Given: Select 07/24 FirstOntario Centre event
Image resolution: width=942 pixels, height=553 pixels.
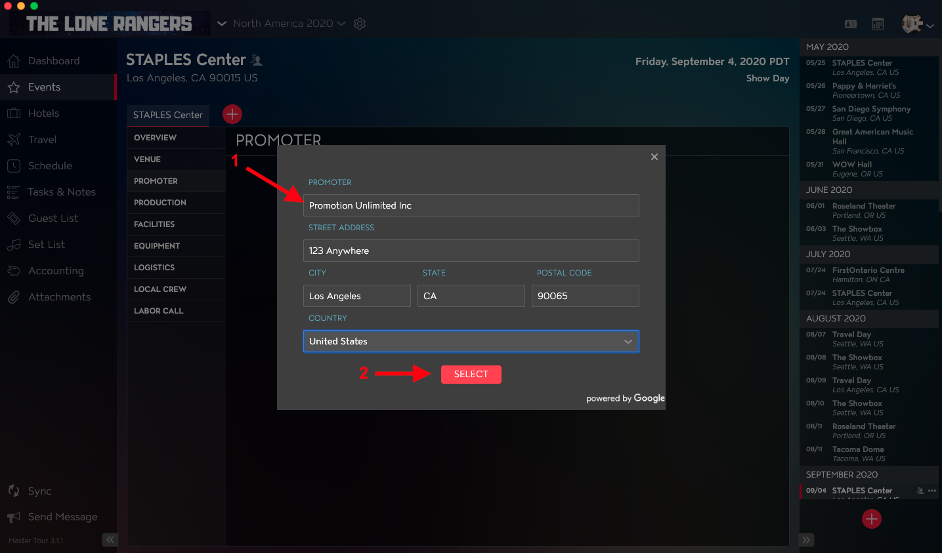Looking at the screenshot, I should 869,275.
